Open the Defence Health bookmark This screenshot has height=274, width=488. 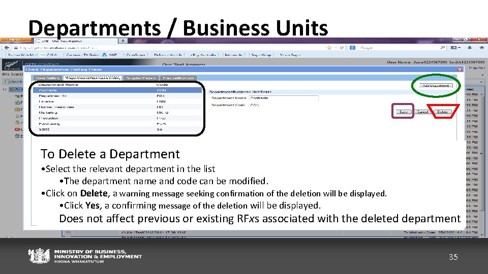coord(167,55)
